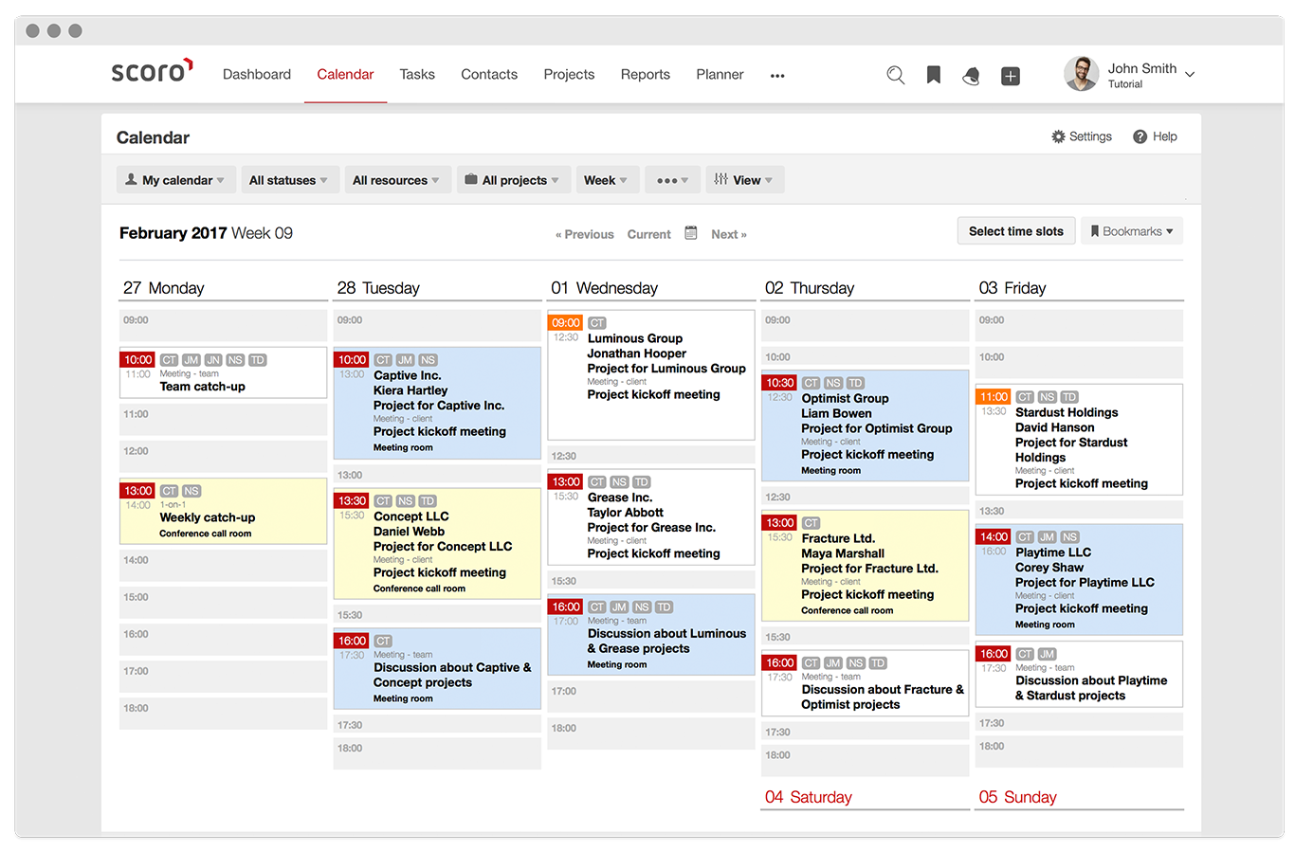Go to the Dashboard tab

tap(257, 74)
